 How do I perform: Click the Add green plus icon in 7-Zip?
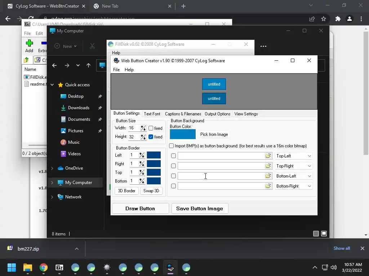tap(29, 43)
